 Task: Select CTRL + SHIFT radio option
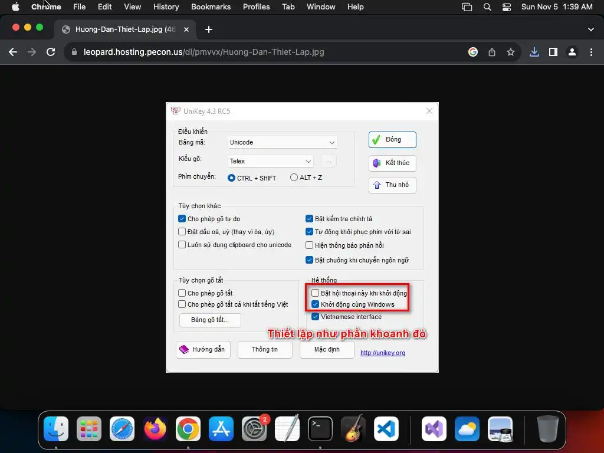231,178
